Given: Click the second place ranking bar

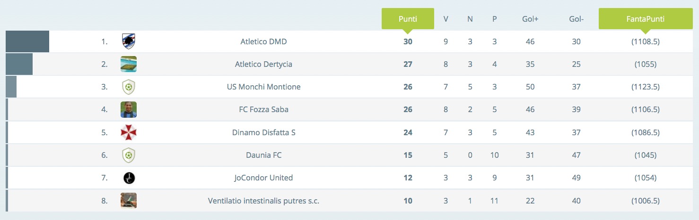Looking at the screenshot, I should 19,64.
